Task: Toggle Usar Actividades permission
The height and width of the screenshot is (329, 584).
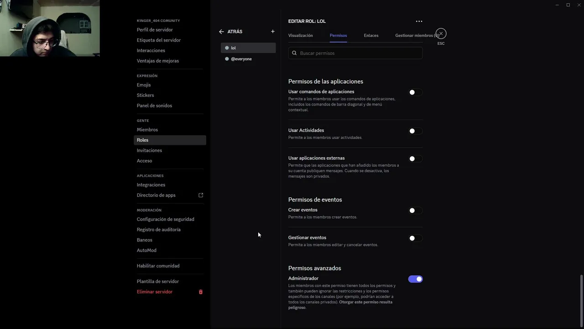Action: 415,131
